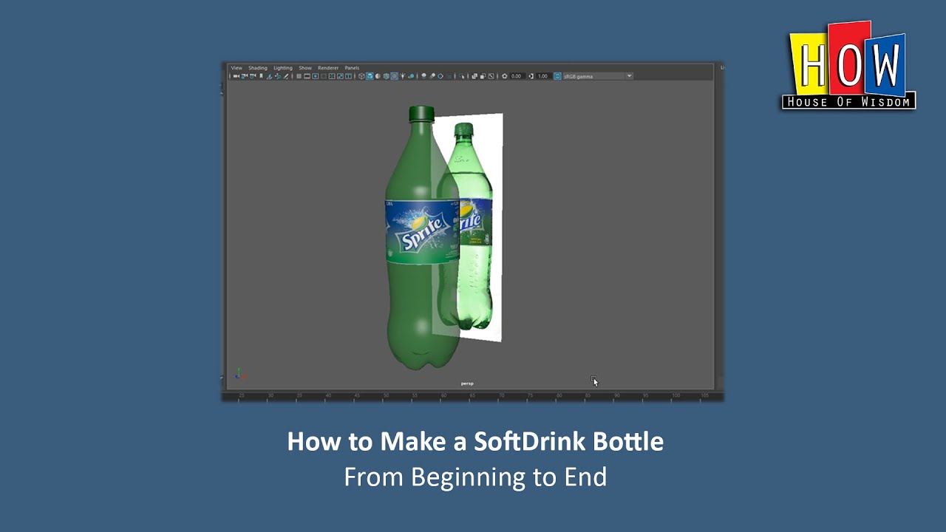The image size is (946, 532).
Task: Toggle the Safe Action overlay
Action: pos(340,76)
